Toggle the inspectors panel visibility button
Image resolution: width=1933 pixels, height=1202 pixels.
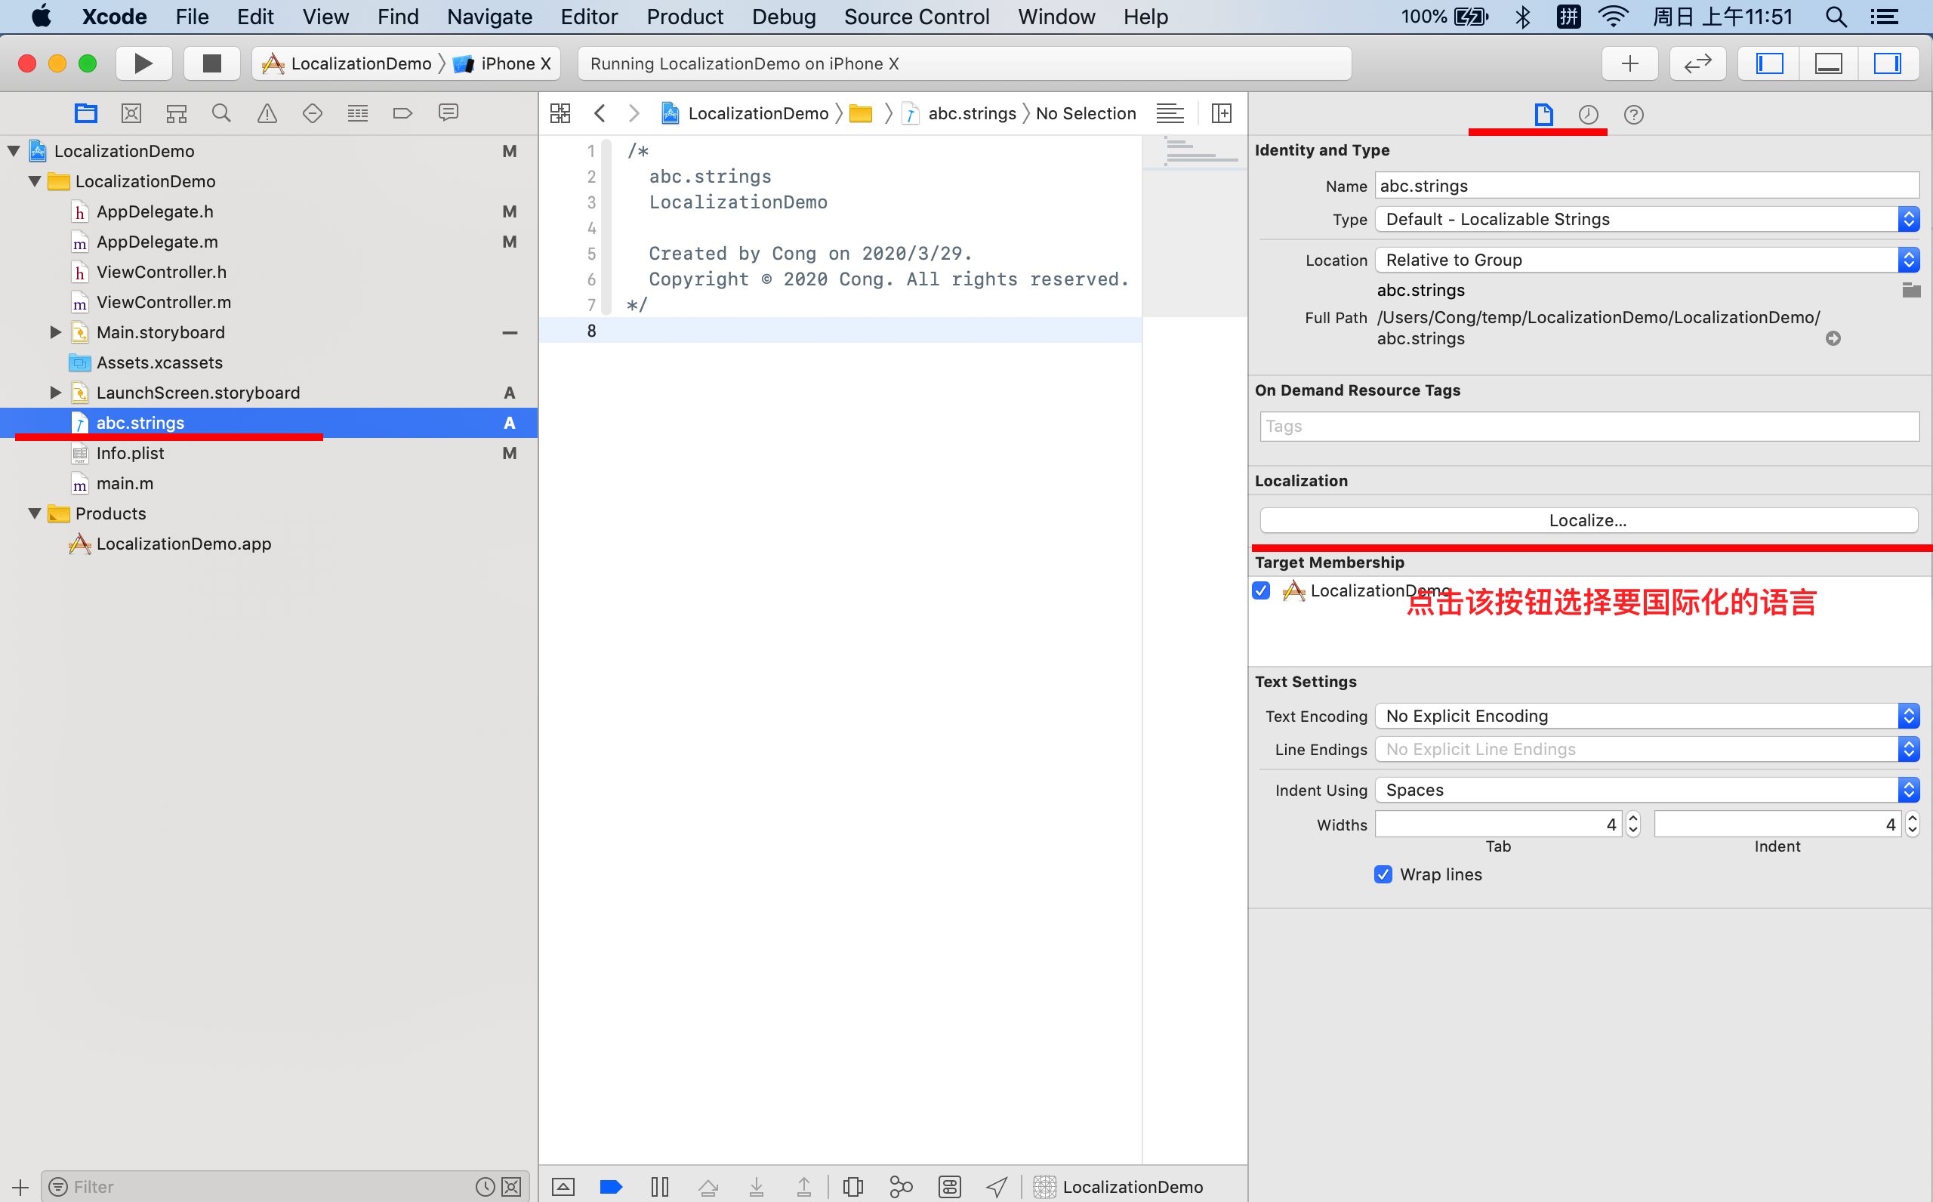click(x=1887, y=63)
